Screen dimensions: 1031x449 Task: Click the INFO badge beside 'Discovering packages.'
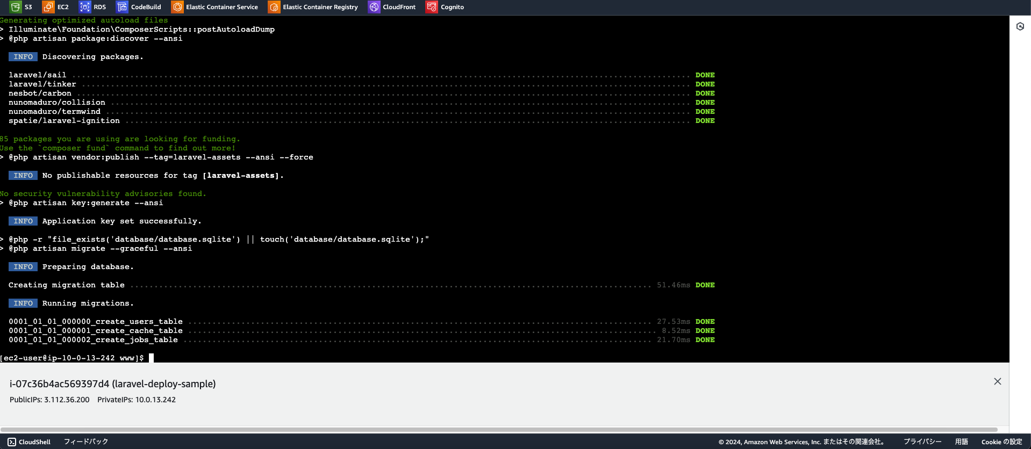coord(23,57)
